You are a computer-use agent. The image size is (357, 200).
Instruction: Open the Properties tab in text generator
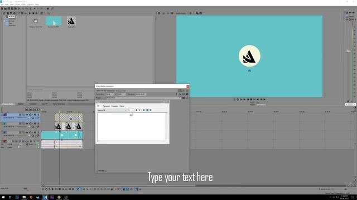click(115, 106)
